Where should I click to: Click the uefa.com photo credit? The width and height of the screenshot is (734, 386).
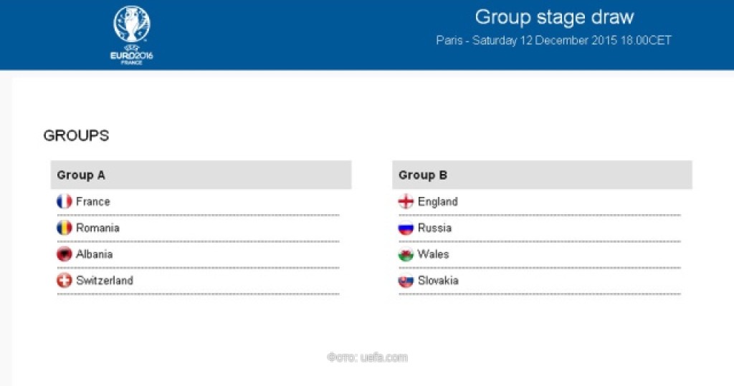[367, 357]
